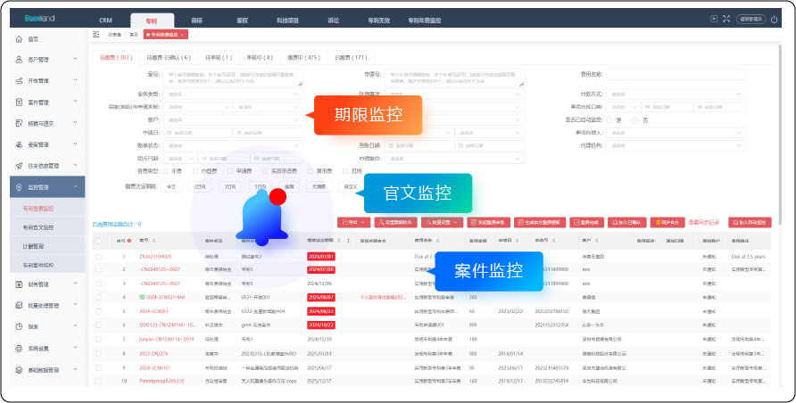The height and width of the screenshot is (403, 796).
Task: Toggle fullscreen with the expand icon
Action: [726, 19]
